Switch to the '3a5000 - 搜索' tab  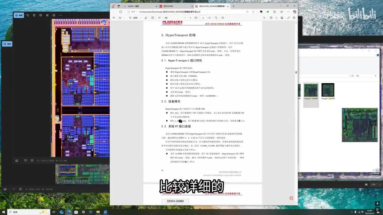[140, 6]
